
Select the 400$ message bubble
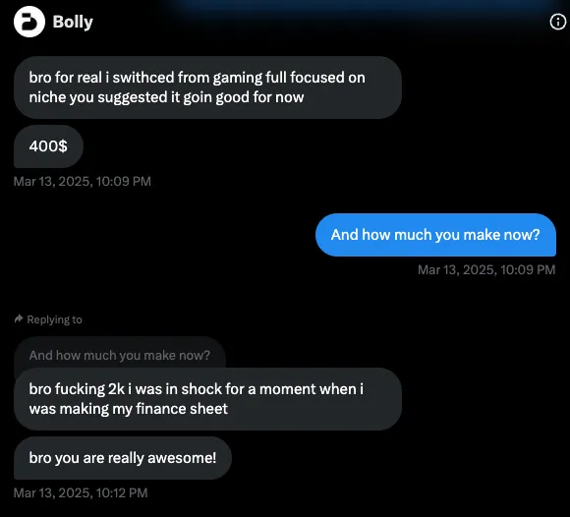[48, 146]
